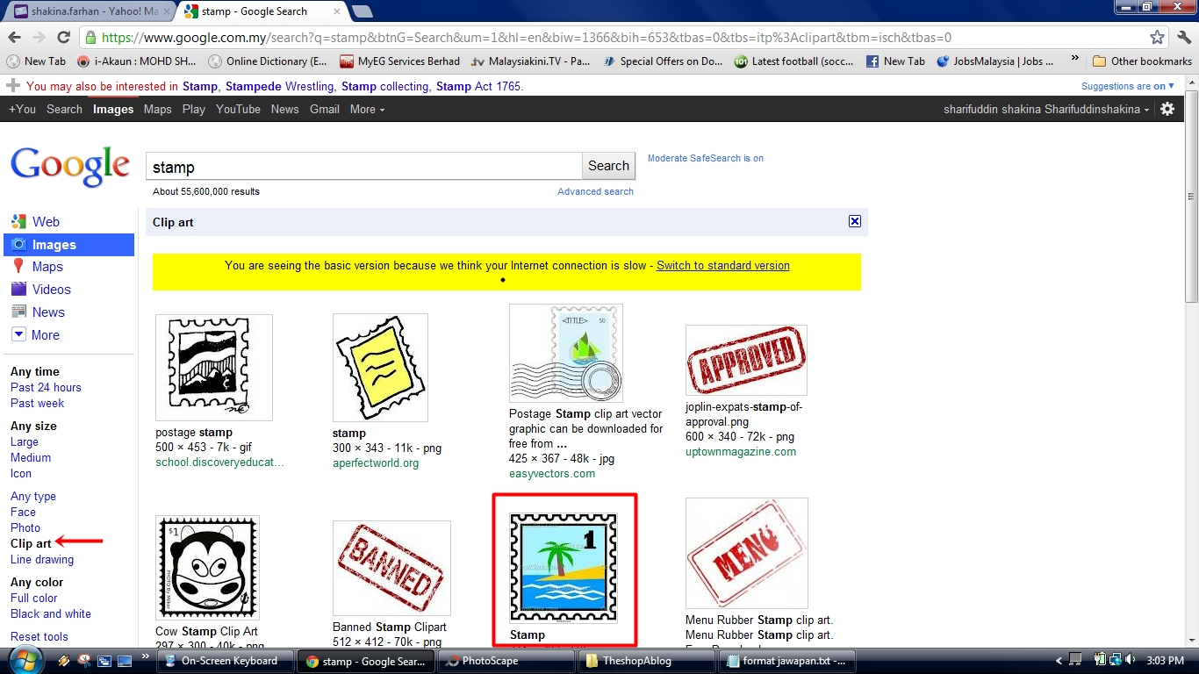This screenshot has width=1199, height=674.
Task: Open the palm tree island stamp thumbnail
Action: pyautogui.click(x=564, y=568)
